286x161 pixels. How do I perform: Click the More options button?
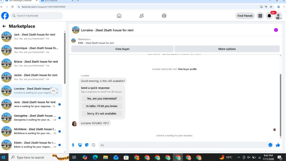227,49
